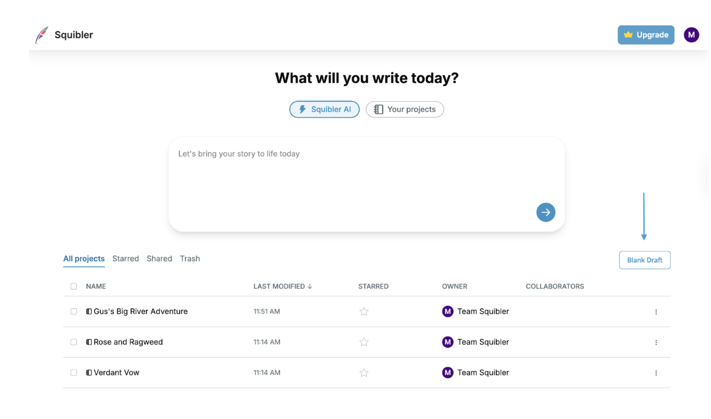Click the NAME column header

(96, 286)
